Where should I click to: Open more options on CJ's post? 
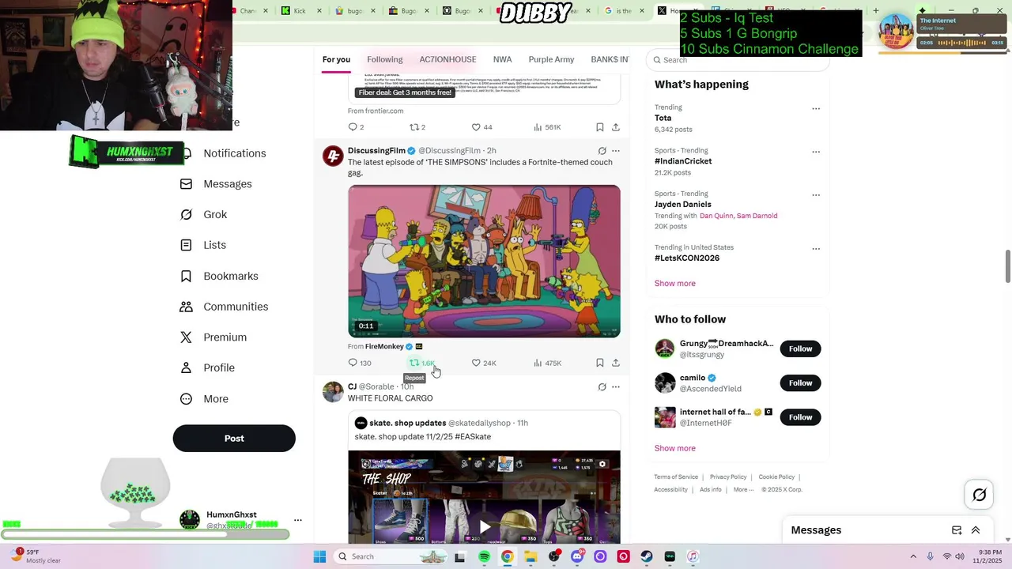click(x=616, y=387)
